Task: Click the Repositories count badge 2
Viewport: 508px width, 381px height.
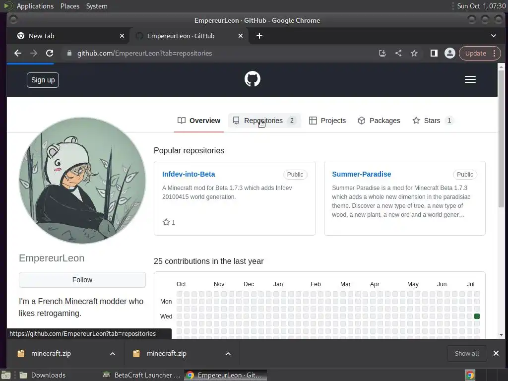Action: pos(292,121)
